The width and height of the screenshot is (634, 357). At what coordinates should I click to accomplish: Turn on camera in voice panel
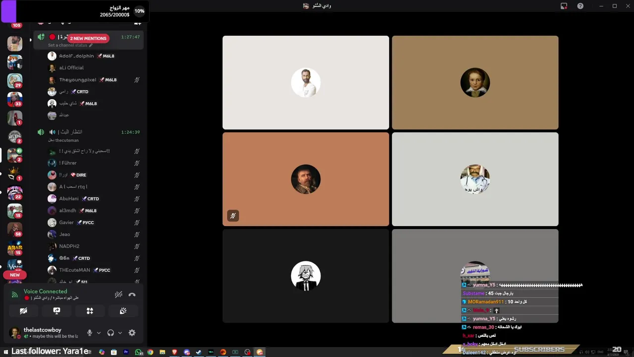point(23,311)
